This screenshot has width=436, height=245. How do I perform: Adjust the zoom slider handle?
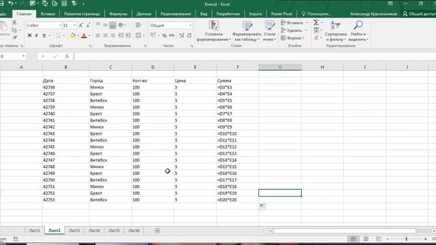(406, 239)
